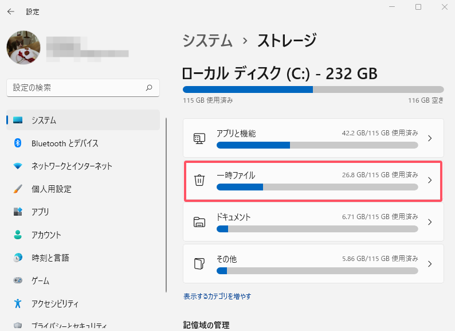This screenshot has width=455, height=331.
Task: Click the アカウント person icon
Action: coord(18,235)
